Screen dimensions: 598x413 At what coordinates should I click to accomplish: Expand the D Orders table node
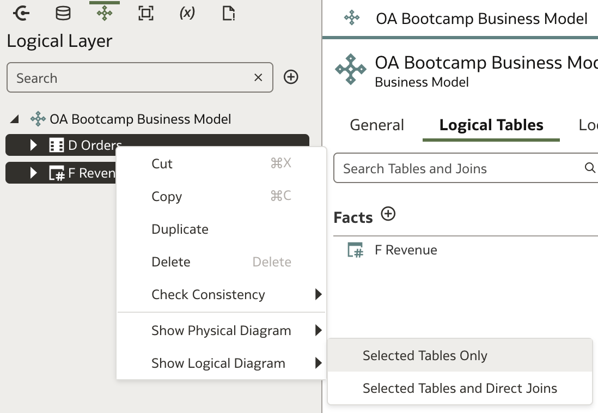pos(34,145)
